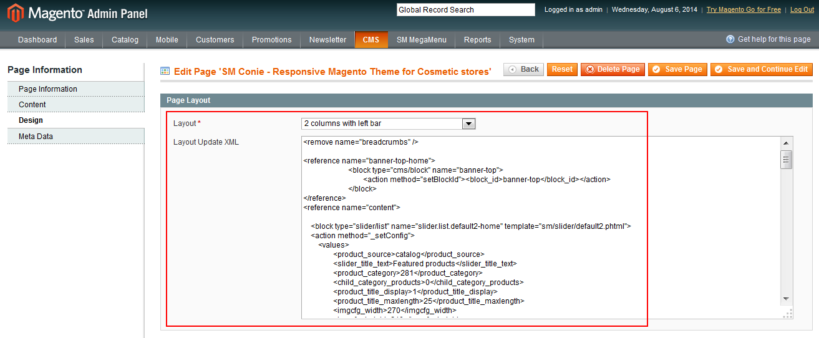
Task: Click the product_source catalog line
Action: (409, 254)
